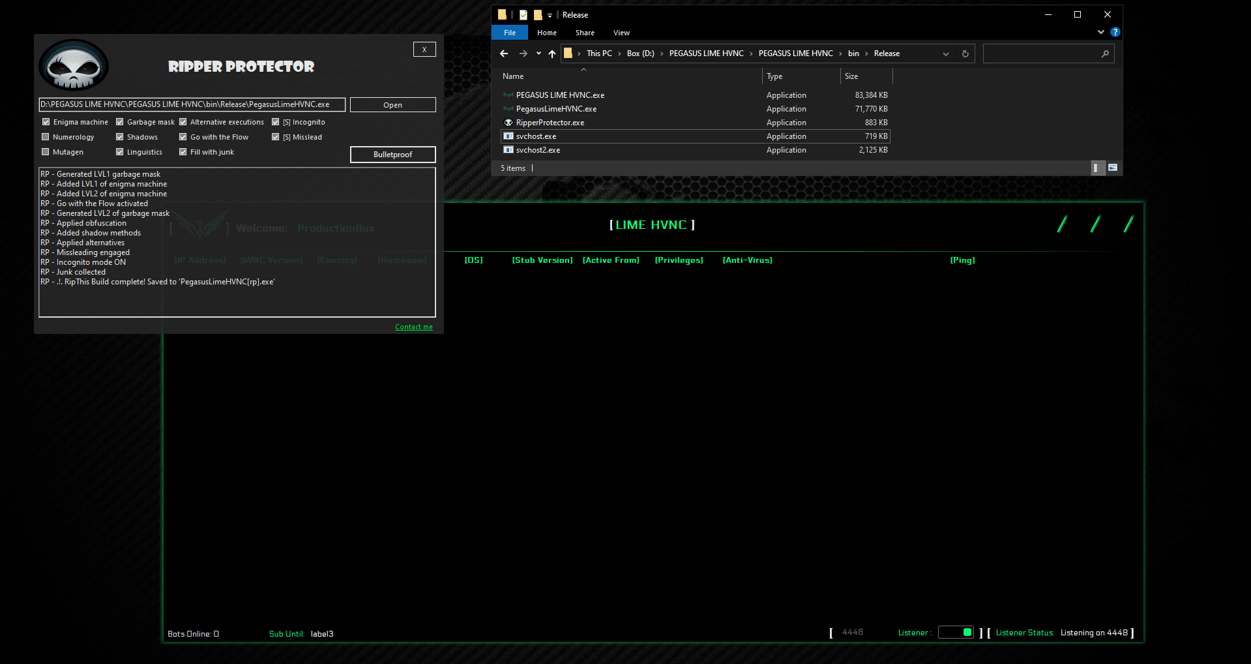
Task: Expand the address bar history dropdown
Action: 945,53
